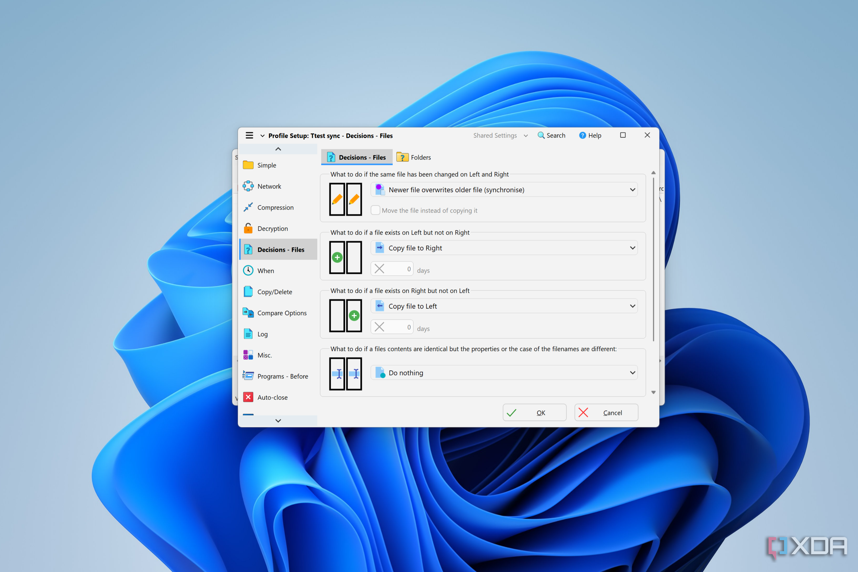Image resolution: width=858 pixels, height=572 pixels.
Task: Open Compare Options via its icon
Action: coord(249,313)
